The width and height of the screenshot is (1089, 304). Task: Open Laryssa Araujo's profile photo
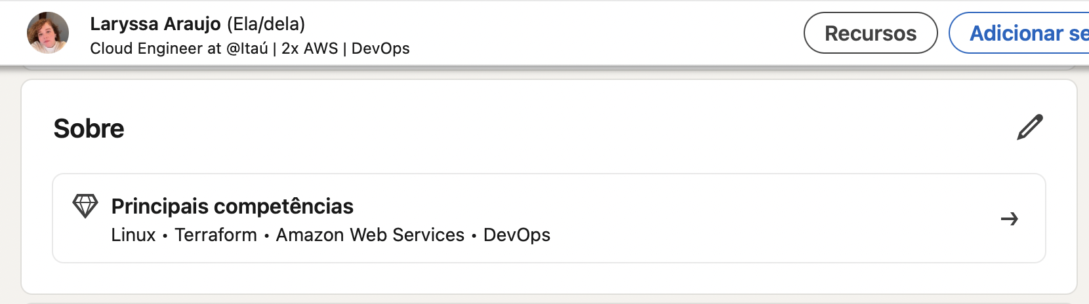pos(48,33)
